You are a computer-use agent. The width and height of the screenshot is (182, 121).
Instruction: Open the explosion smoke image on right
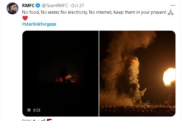coord(137,73)
